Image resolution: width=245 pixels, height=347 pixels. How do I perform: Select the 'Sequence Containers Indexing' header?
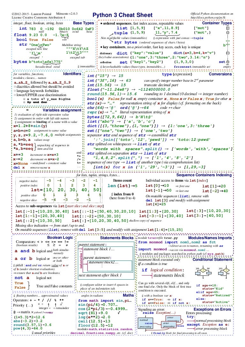tap(204, 175)
